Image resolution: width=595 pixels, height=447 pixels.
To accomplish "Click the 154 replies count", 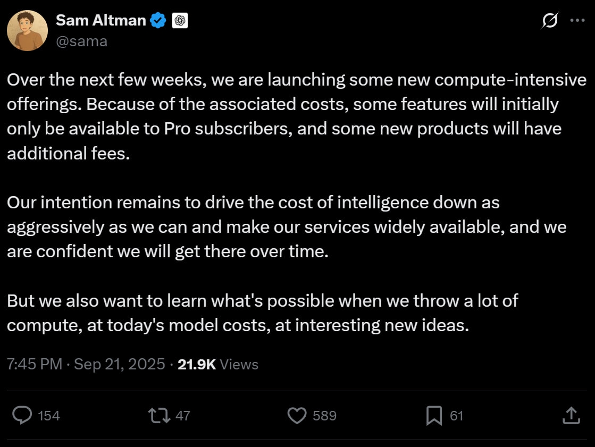I will point(49,416).
